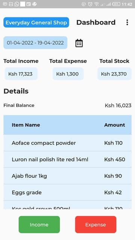Click the green Income button
The height and width of the screenshot is (240, 135).
(39, 225)
